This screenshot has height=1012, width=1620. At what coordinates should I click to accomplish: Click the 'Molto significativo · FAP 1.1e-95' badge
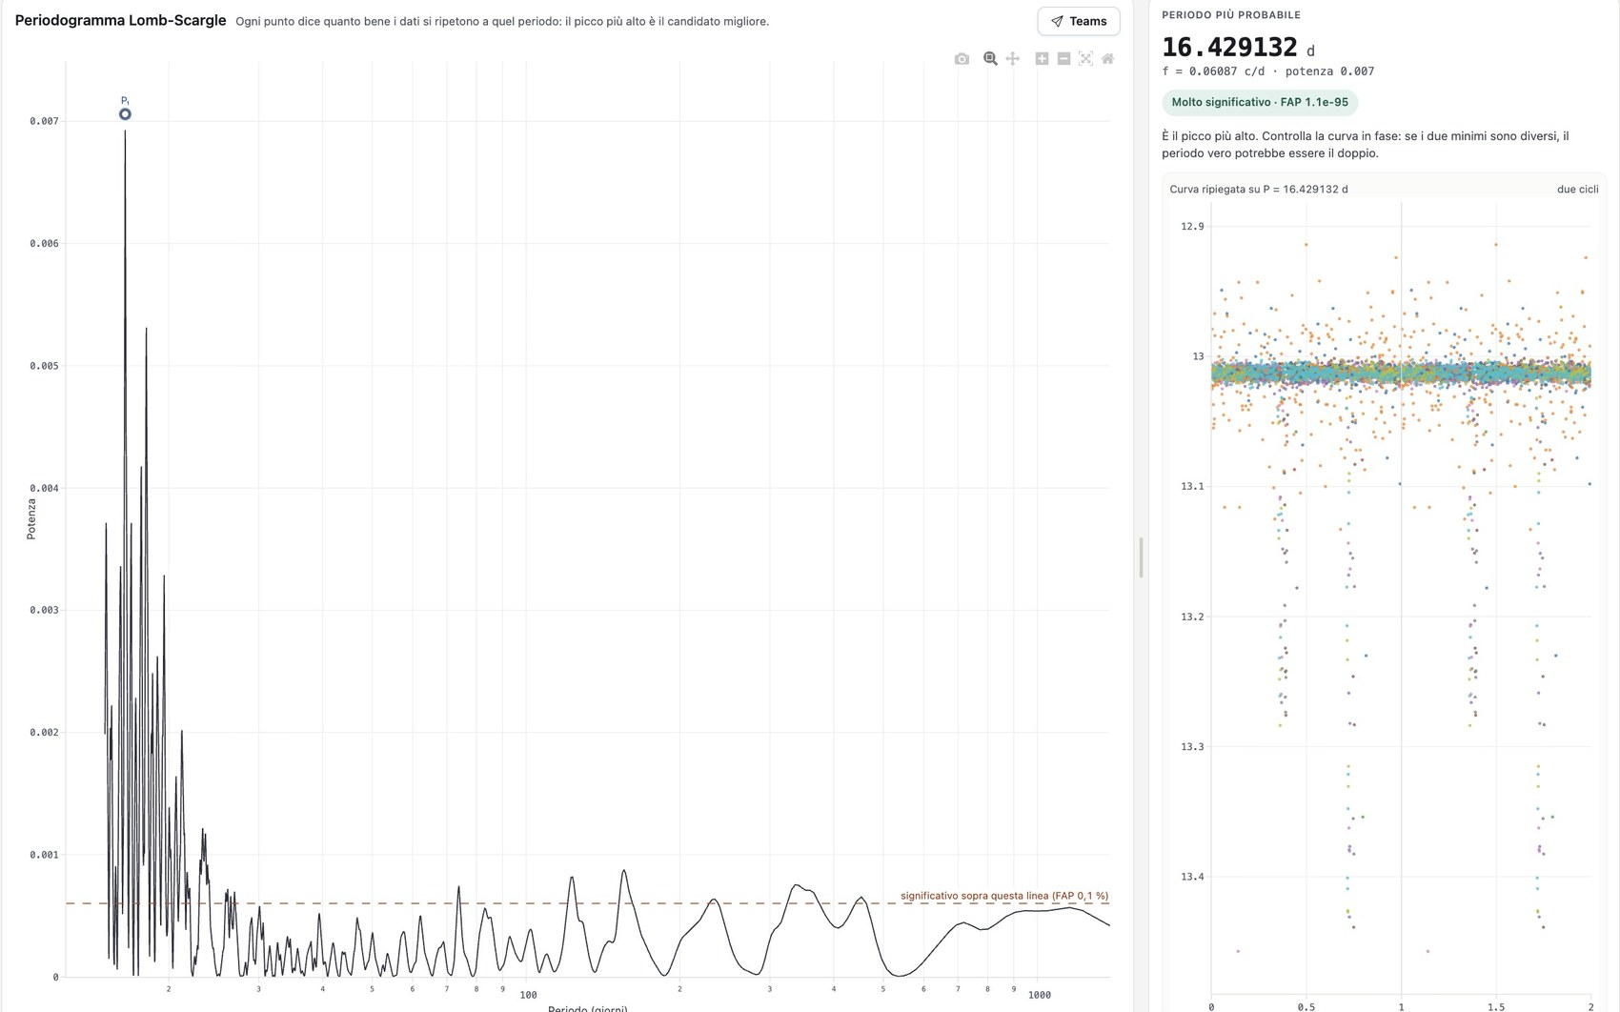coord(1260,102)
